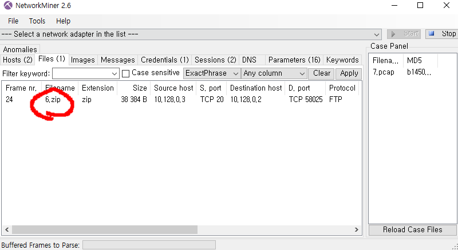Select 7.pcap in the Case Panel

pos(384,72)
